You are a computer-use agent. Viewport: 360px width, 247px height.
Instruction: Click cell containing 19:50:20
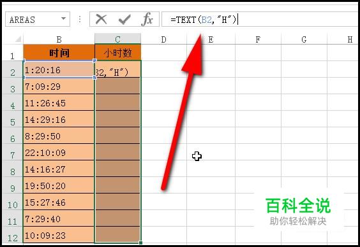tap(59, 185)
